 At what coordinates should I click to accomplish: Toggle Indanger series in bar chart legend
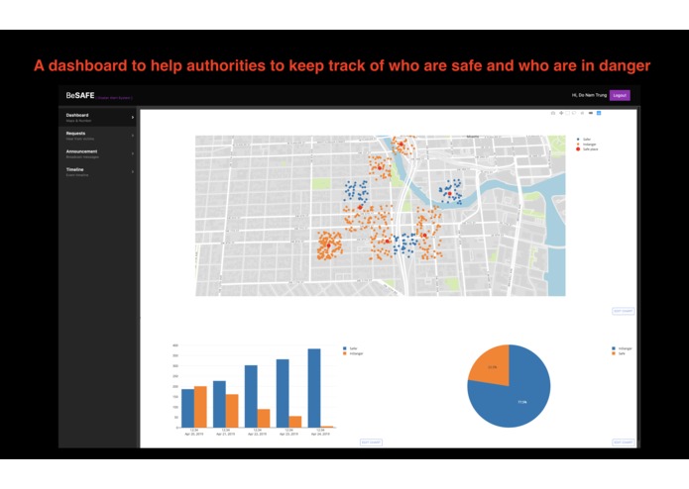353,353
